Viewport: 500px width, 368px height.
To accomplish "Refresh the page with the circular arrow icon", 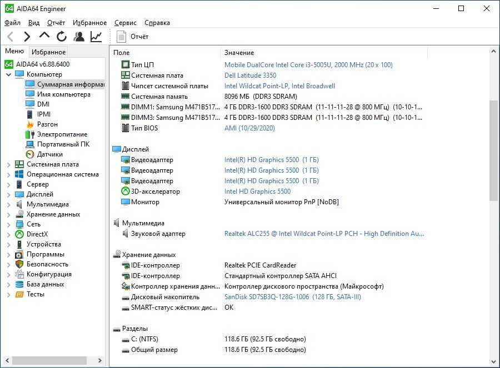I will [x=62, y=37].
